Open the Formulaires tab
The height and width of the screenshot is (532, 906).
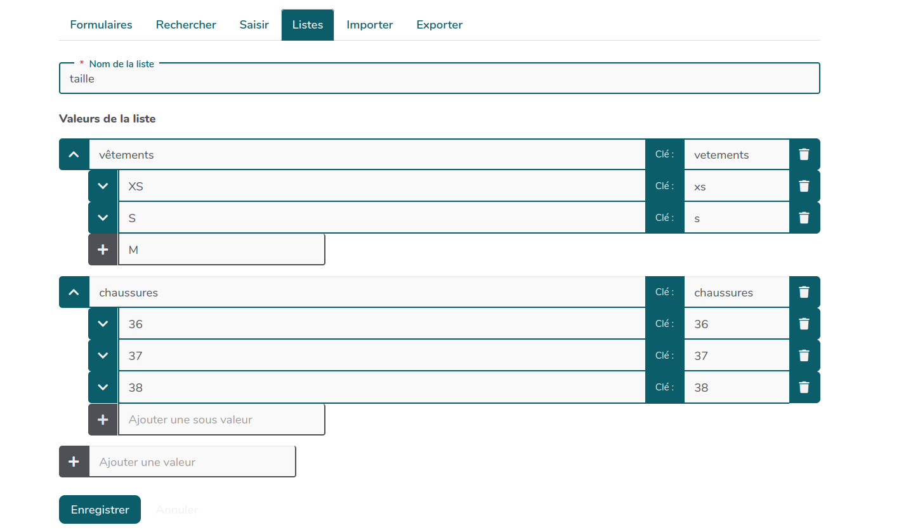coord(101,25)
